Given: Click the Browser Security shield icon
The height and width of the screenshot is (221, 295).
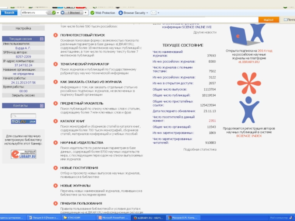Looking at the screenshot, I should (x=121, y=13).
